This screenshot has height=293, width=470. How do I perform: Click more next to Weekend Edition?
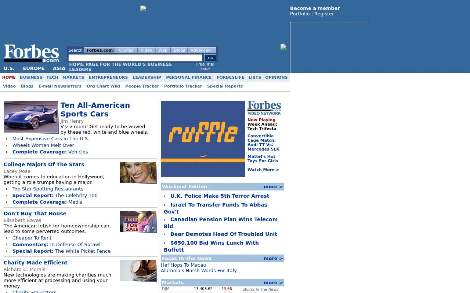(x=273, y=187)
